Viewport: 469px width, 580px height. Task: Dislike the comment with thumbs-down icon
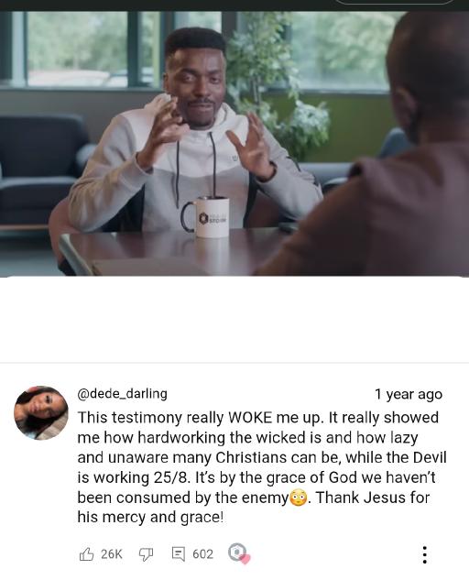tap(146, 554)
